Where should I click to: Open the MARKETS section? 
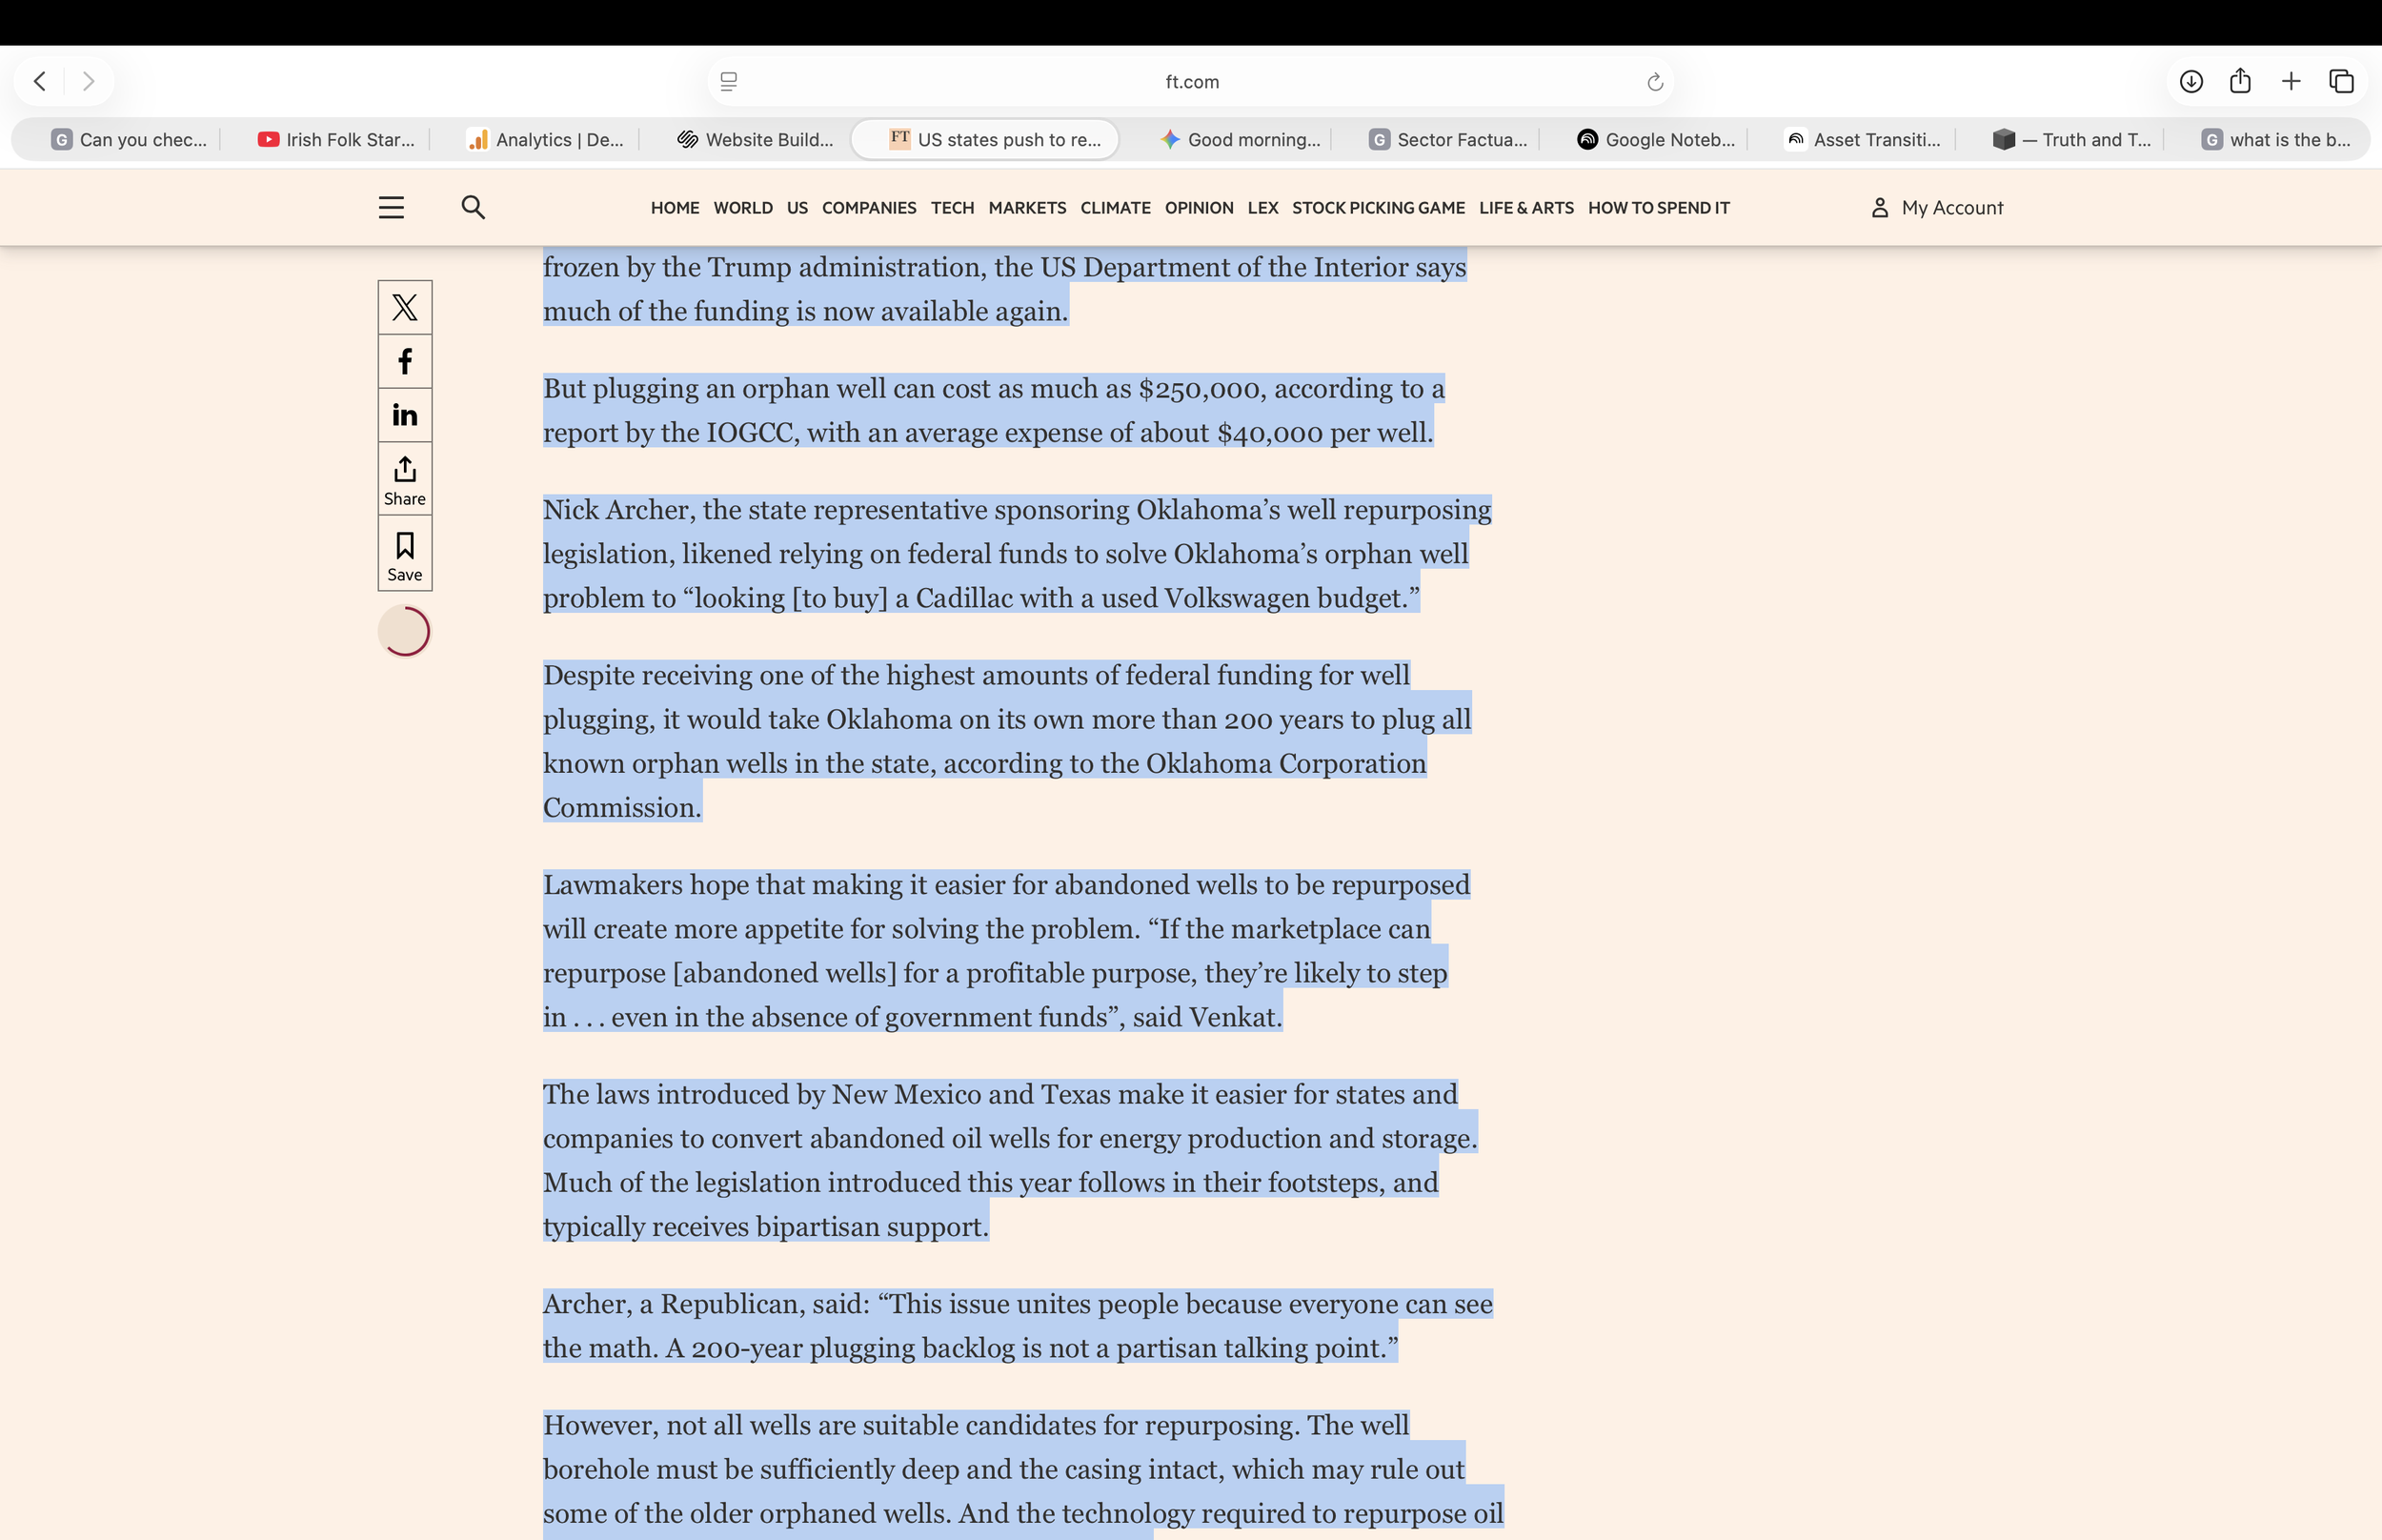pos(1026,208)
